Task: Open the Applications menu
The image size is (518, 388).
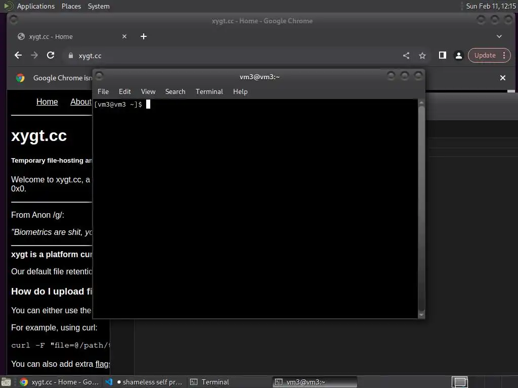Action: [x=36, y=6]
